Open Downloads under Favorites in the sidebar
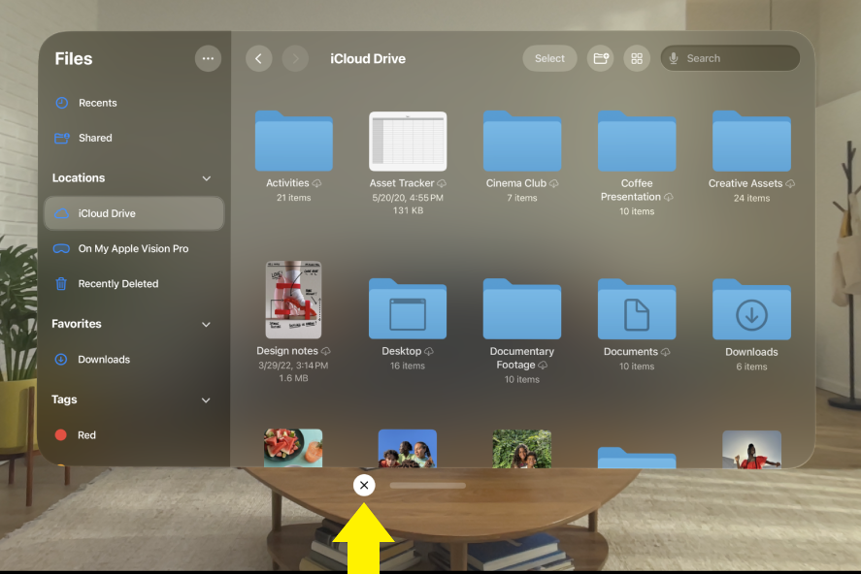 pyautogui.click(x=134, y=359)
